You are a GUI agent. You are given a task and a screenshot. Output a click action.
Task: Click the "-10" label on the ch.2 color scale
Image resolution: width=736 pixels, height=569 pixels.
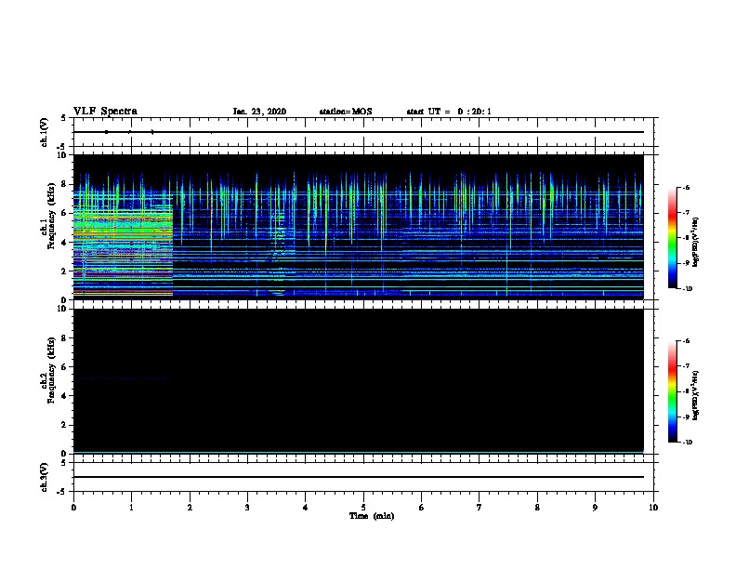(x=687, y=443)
